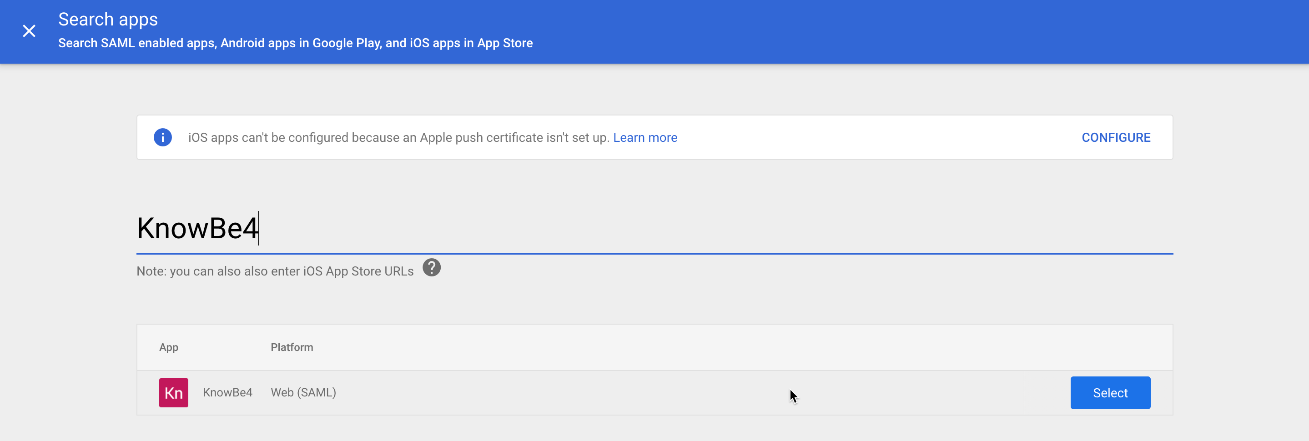
Task: Click the blue info icon in banner
Action: click(163, 137)
